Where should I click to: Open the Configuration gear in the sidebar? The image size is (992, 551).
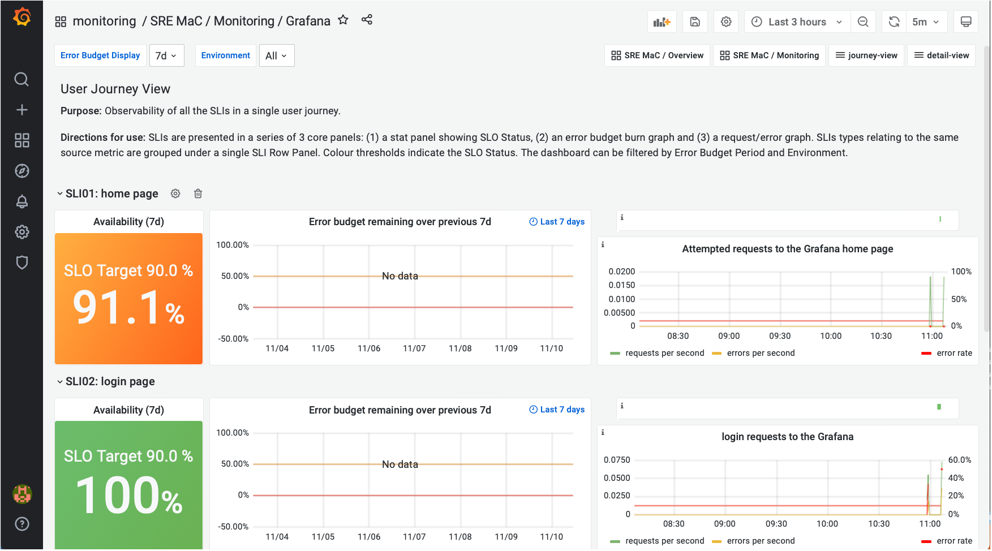[22, 232]
